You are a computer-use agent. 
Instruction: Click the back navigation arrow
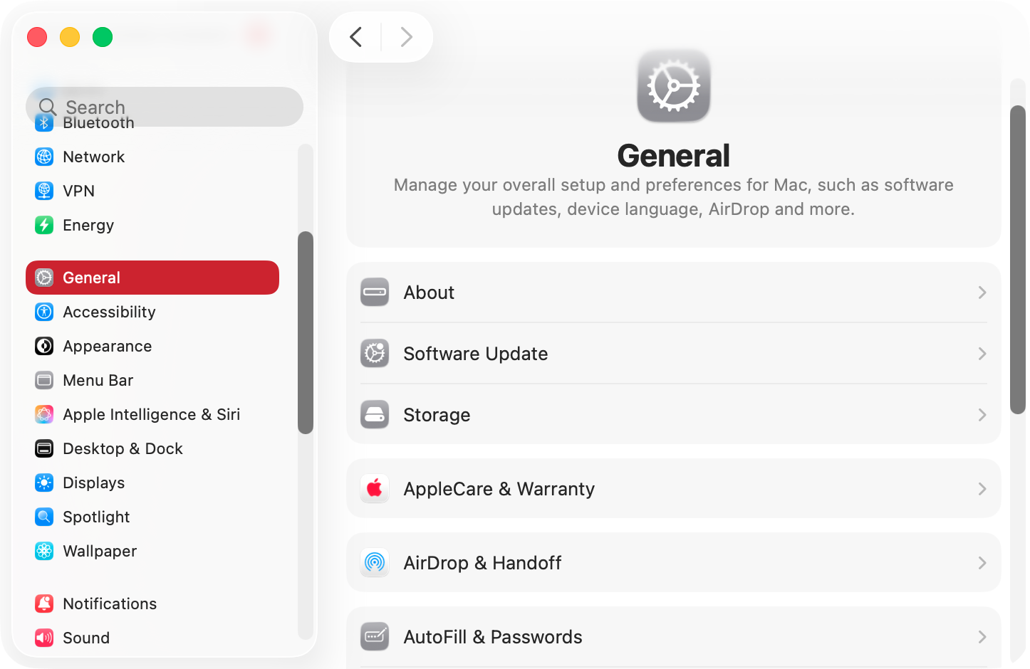point(355,37)
